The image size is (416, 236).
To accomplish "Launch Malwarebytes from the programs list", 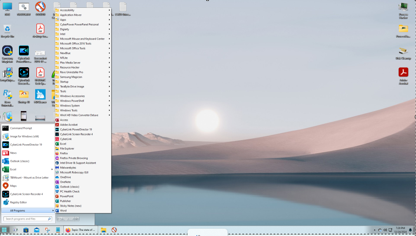I will pos(83,167).
